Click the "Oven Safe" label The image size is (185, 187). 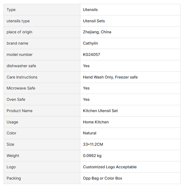click(x=16, y=100)
